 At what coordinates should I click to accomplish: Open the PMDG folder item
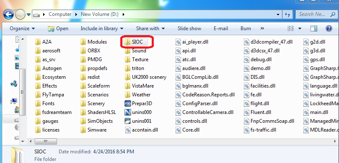click(x=91, y=60)
